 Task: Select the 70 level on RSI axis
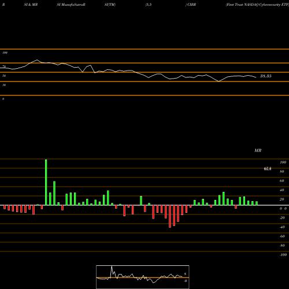pyautogui.click(x=4, y=66)
